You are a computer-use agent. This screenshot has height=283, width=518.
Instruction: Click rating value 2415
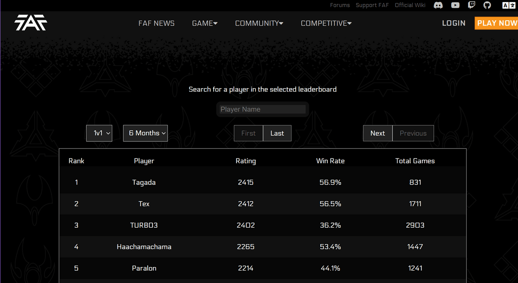[x=246, y=182]
